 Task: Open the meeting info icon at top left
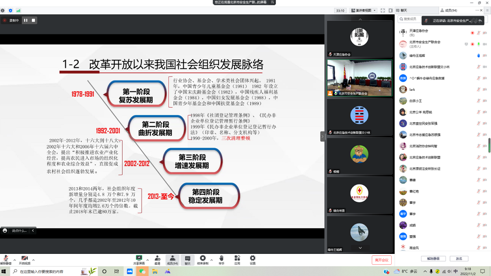3,10
